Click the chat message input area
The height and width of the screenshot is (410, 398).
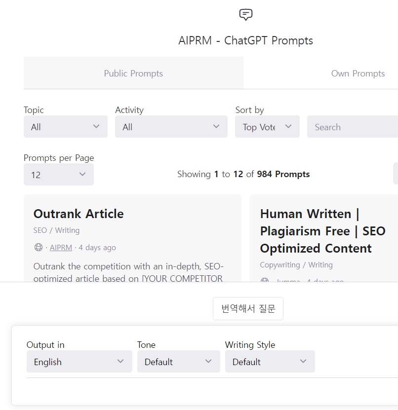pyautogui.click(x=212, y=391)
